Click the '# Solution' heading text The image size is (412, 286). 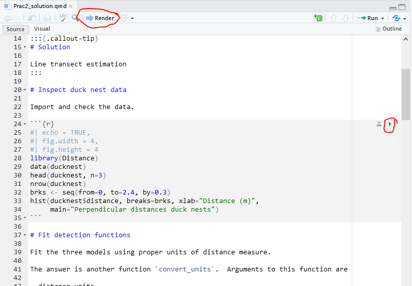pos(50,47)
